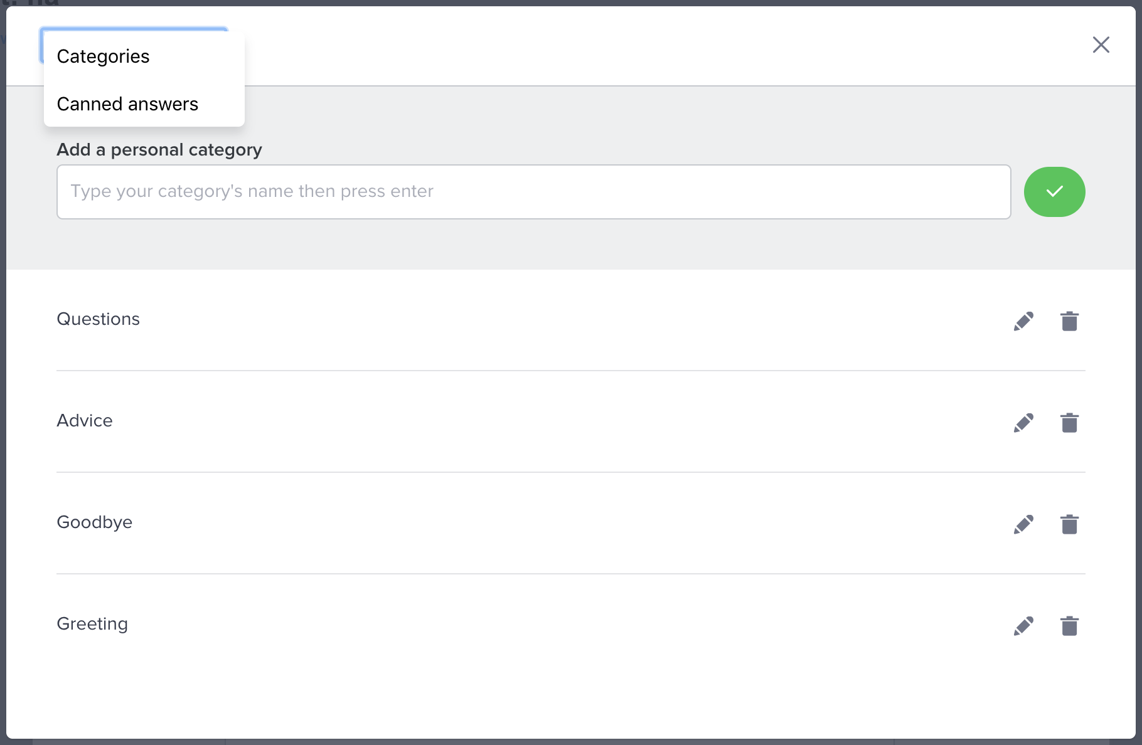Viewport: 1142px width, 745px height.
Task: Click the blue-outlined dropdown selector box
Action: coord(134,29)
